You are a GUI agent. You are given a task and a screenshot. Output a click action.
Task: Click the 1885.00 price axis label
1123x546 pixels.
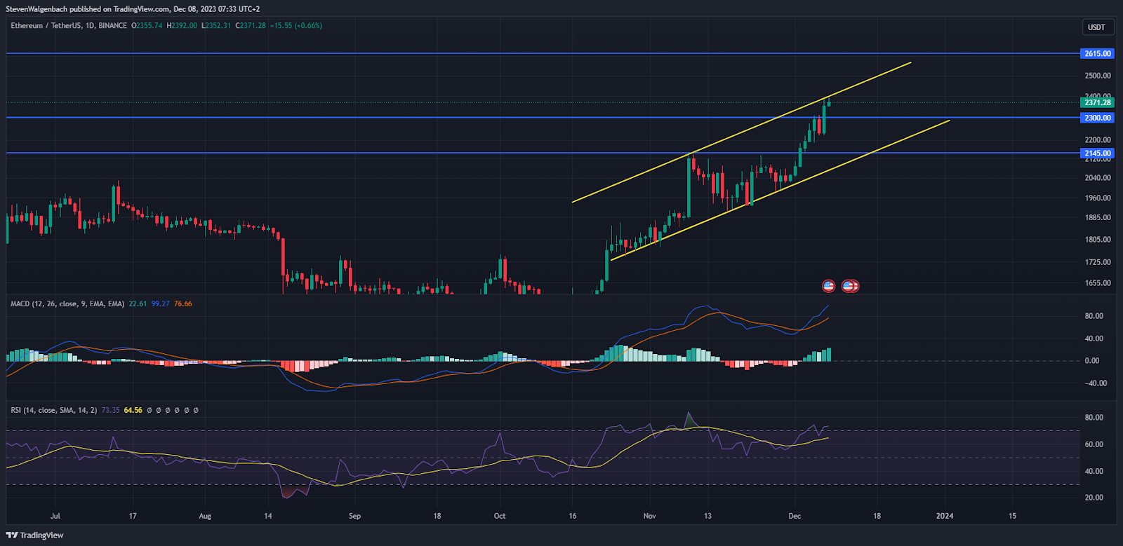(1098, 218)
